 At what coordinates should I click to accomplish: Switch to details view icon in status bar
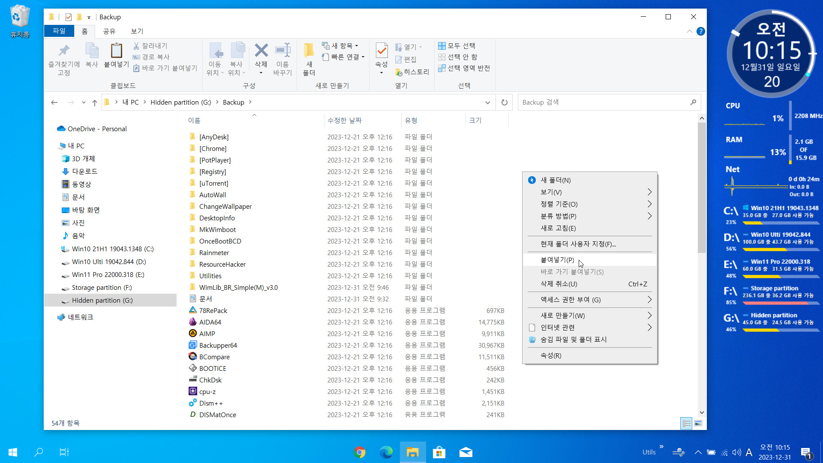coord(686,423)
